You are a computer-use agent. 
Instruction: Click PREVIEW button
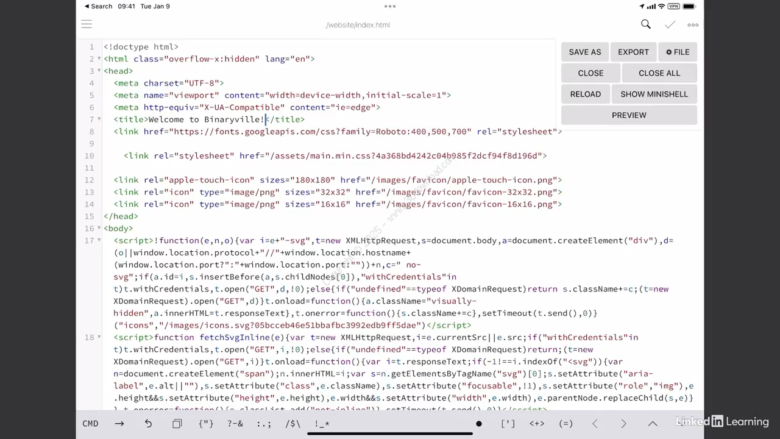[629, 115]
